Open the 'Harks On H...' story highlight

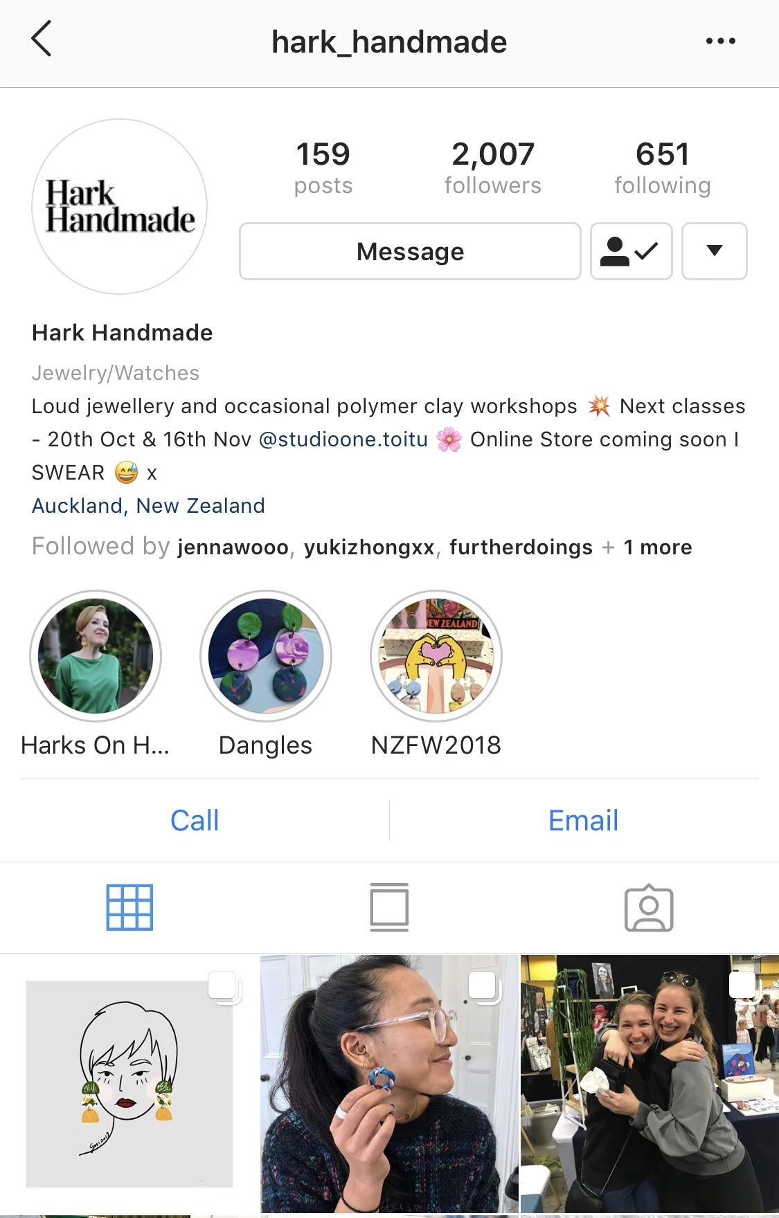96,656
